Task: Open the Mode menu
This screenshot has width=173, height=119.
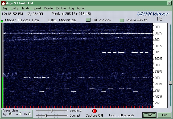Action: pos(26,8)
